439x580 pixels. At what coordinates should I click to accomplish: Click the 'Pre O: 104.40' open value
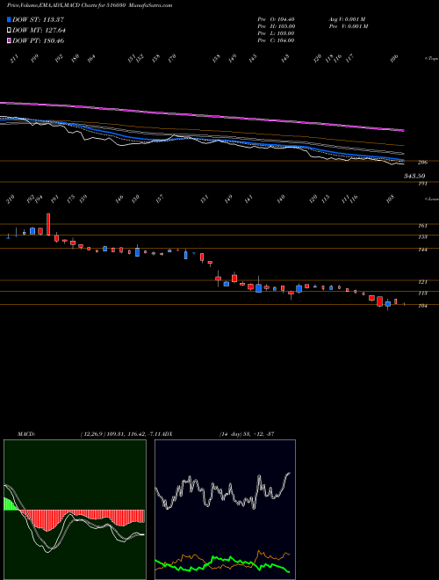tap(276, 19)
